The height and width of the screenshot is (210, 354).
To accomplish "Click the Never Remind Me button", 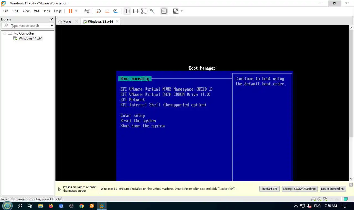I will coord(333,189).
